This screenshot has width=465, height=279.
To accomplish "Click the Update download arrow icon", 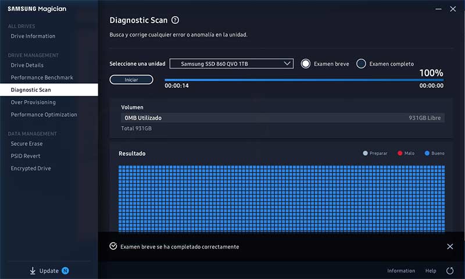I will pos(33,271).
